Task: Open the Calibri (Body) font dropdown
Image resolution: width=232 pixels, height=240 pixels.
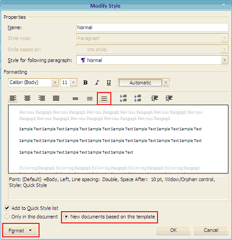Action: [x=55, y=83]
